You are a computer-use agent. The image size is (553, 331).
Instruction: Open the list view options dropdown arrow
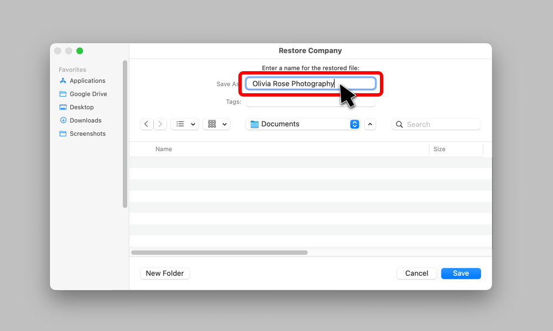[193, 125]
